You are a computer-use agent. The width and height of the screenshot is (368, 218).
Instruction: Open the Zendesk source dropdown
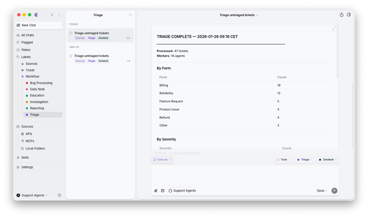[328, 160]
